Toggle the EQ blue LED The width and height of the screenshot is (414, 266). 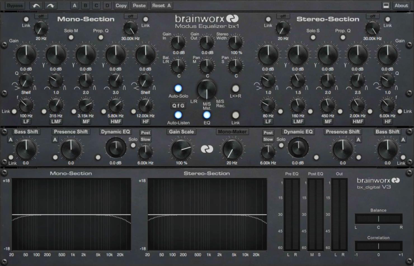click(x=207, y=115)
